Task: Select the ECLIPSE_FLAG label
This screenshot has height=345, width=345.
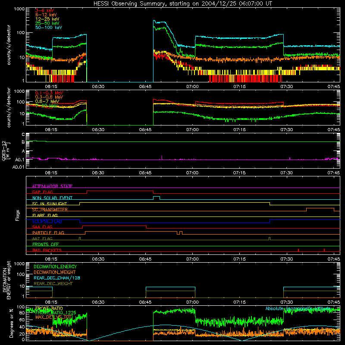Action: (47, 221)
